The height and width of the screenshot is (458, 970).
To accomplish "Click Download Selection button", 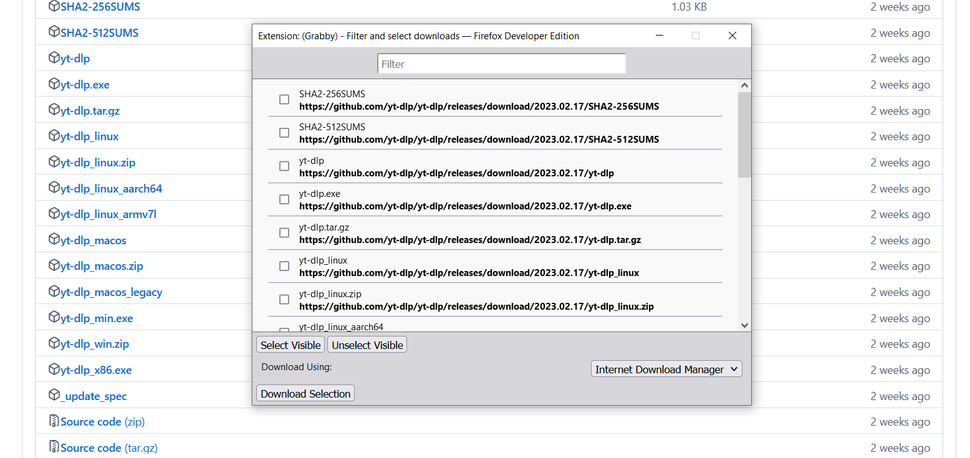I will 305,394.
